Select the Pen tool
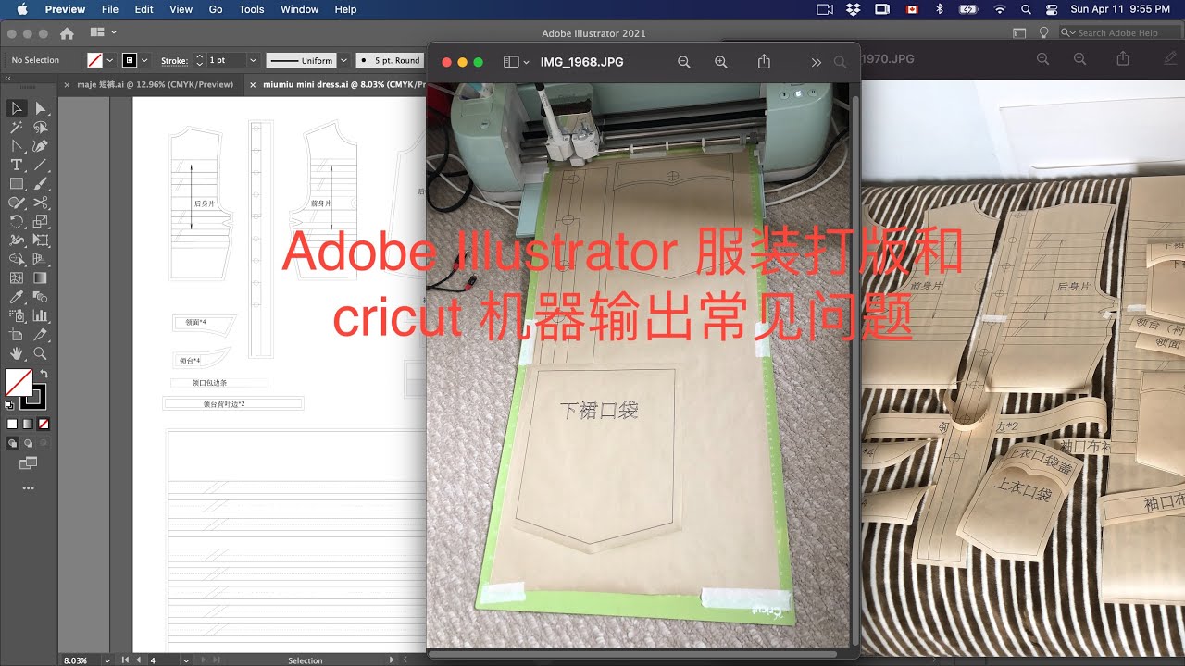1185x666 pixels. tap(41, 146)
